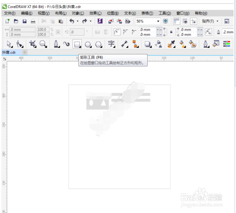Toggle the Show rulers button
This screenshot has height=213, width=236.
(x=176, y=21)
